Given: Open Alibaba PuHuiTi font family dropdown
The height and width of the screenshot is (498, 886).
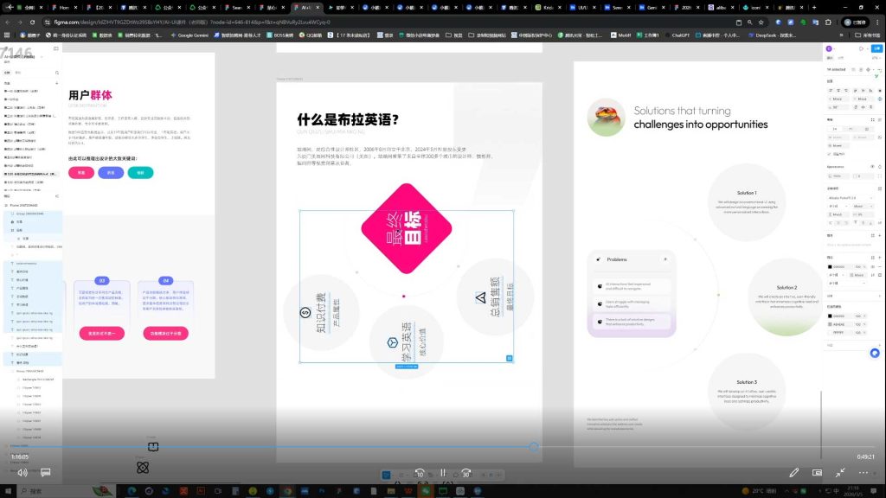Looking at the screenshot, I should click(x=850, y=198).
